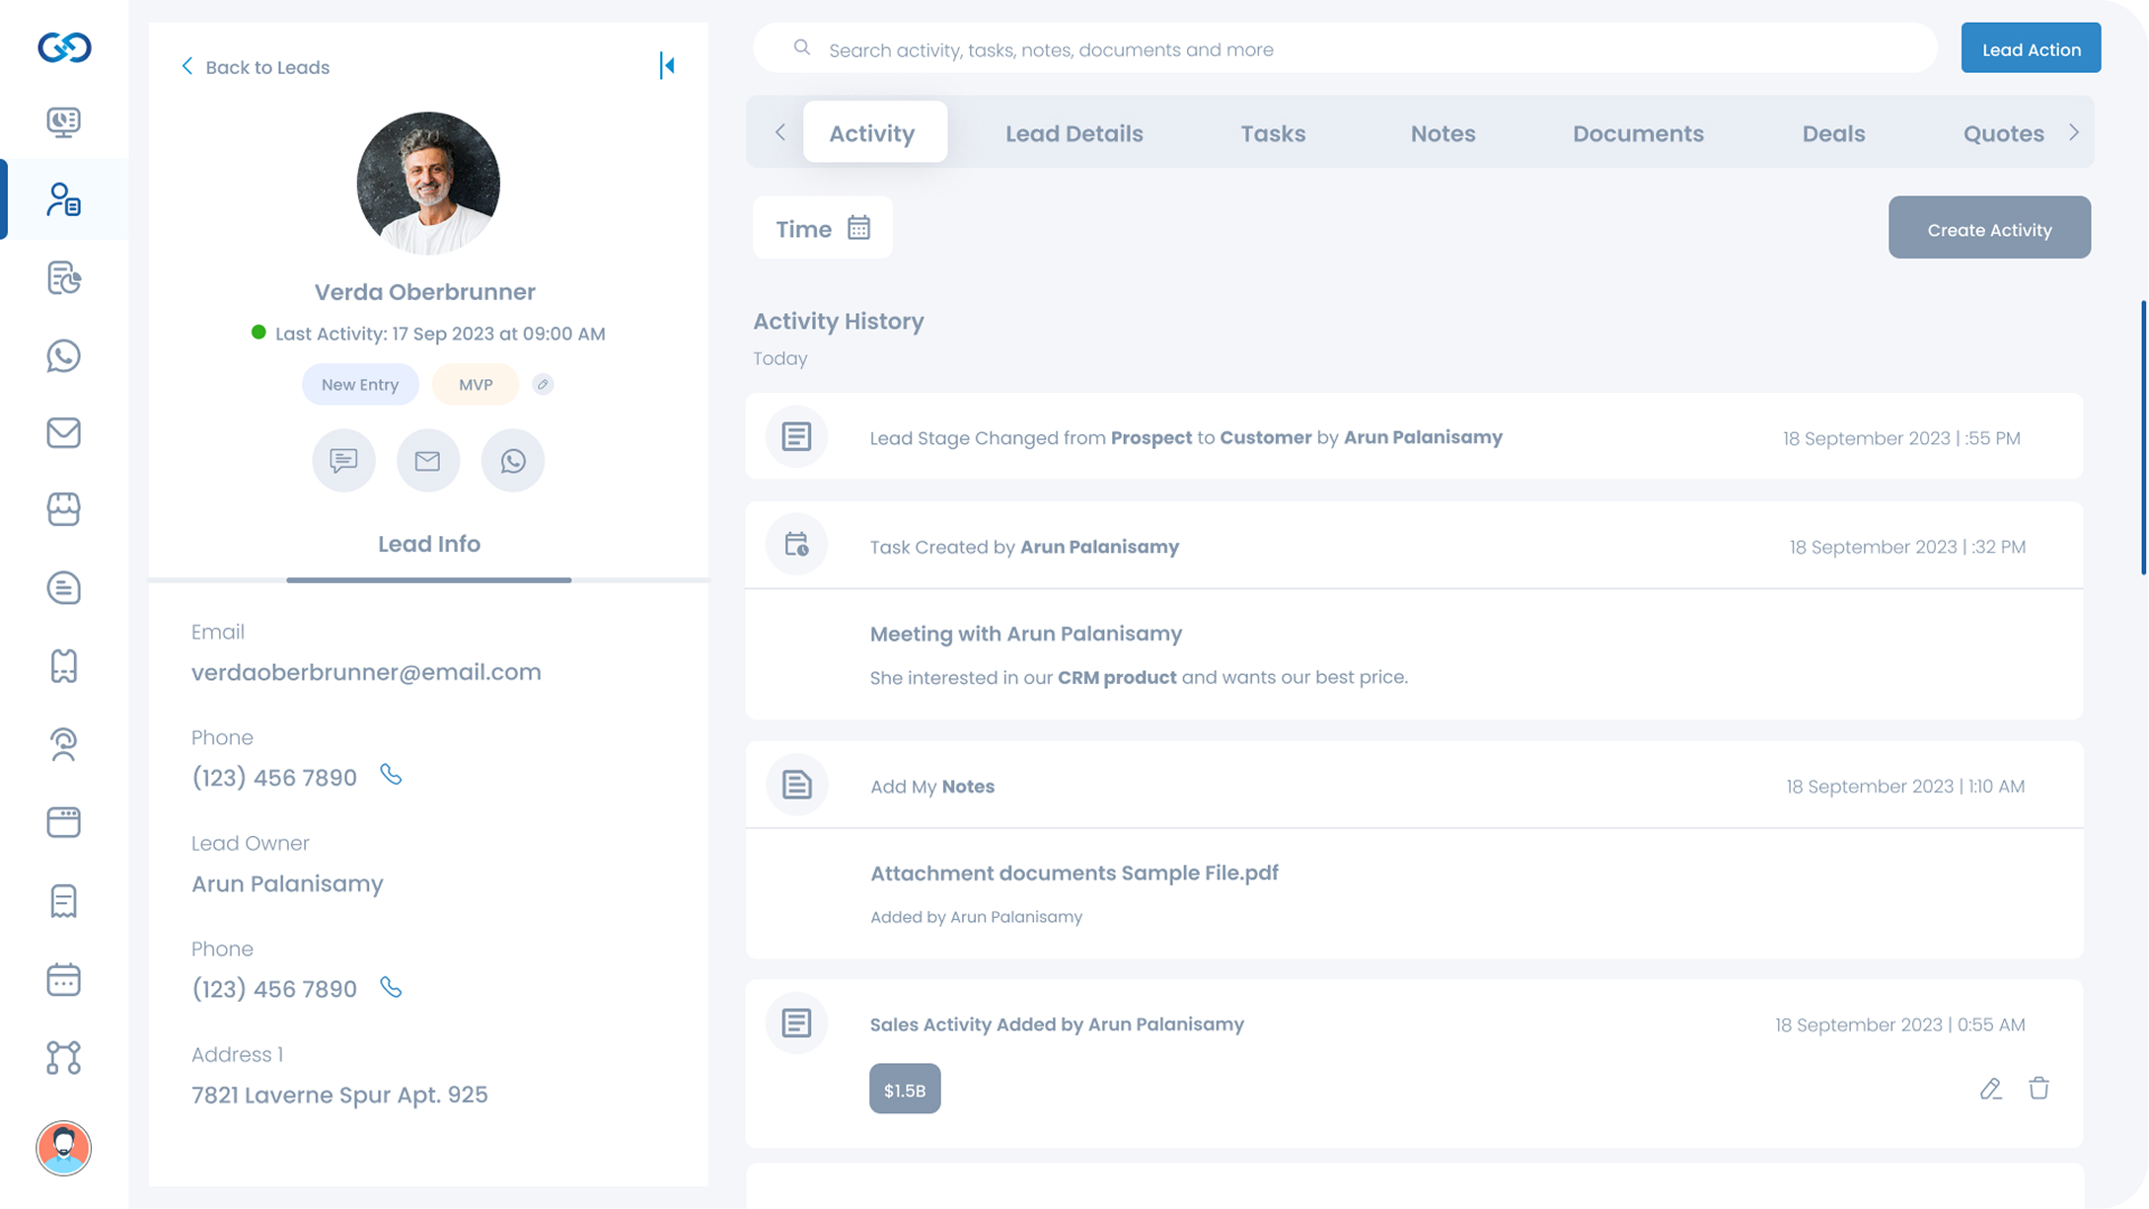2149x1209 pixels.
Task: Start a WhatsApp chat with Verda
Action: pyautogui.click(x=512, y=460)
